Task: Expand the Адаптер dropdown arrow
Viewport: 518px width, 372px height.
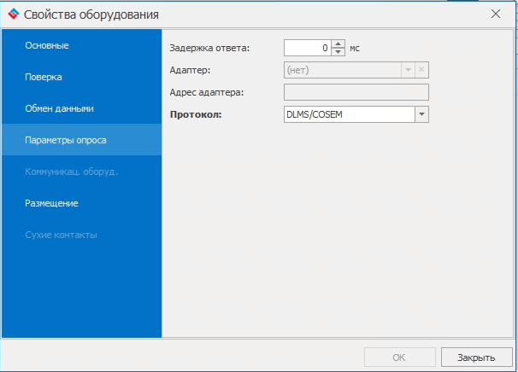Action: tap(408, 70)
